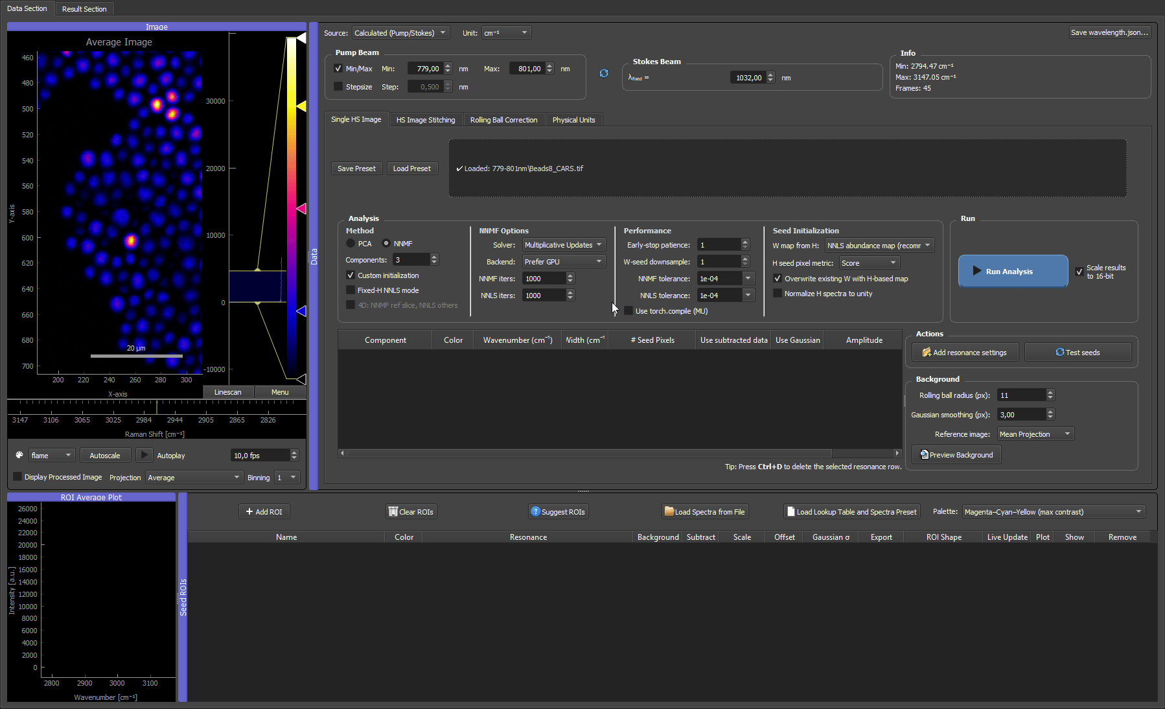Open Reference image Mean Projection dropdown

pos(1036,434)
